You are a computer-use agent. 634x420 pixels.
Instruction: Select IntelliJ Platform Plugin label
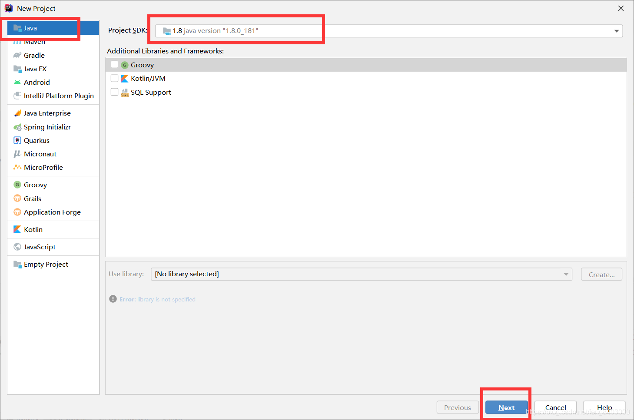point(59,96)
